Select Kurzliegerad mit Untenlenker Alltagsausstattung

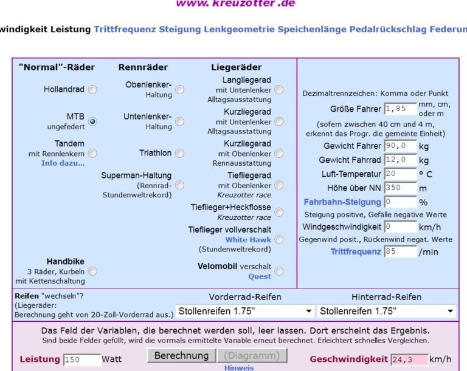pos(279,121)
